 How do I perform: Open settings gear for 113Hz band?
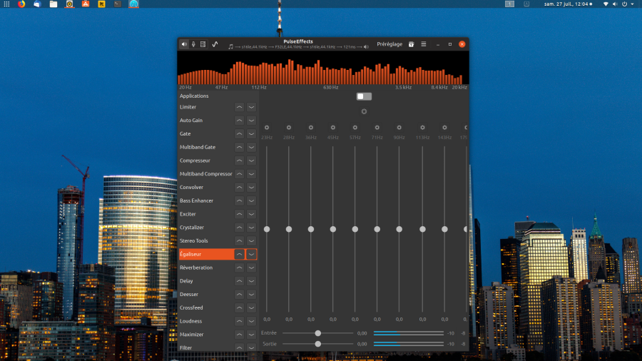(x=422, y=128)
